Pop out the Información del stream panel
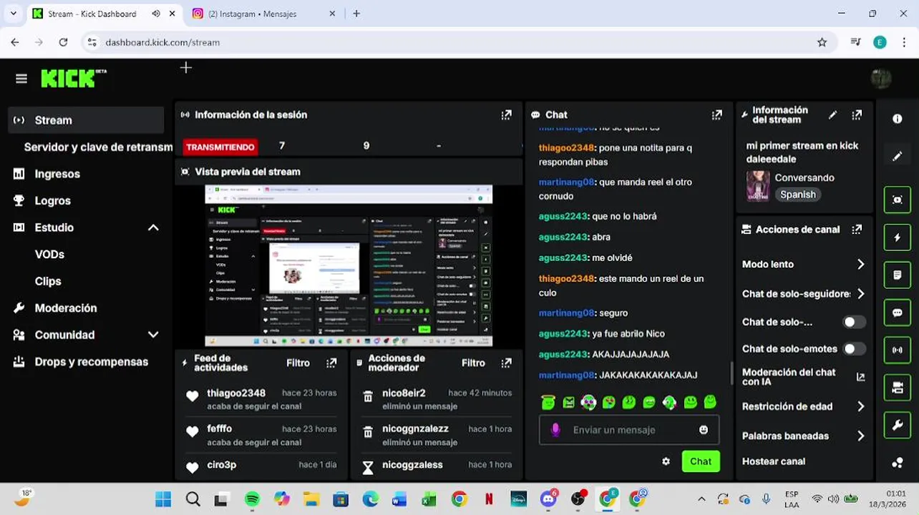 click(857, 114)
